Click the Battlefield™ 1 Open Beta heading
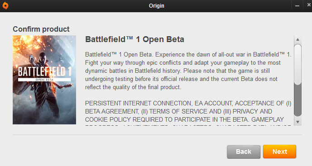The height and width of the screenshot is (166, 312). pos(134,39)
